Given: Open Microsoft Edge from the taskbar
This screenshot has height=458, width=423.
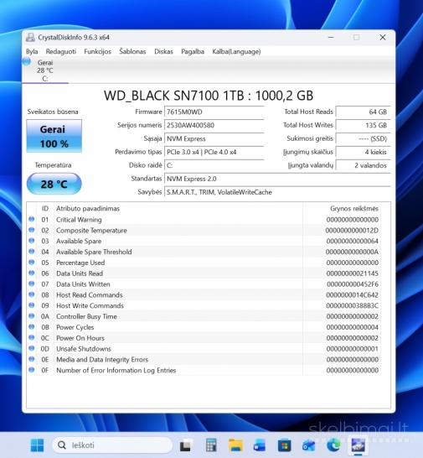Looking at the screenshot, I should point(333,445).
